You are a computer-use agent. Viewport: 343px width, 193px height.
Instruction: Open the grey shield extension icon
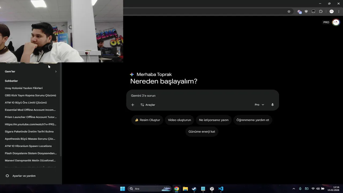pyautogui.click(x=306, y=12)
